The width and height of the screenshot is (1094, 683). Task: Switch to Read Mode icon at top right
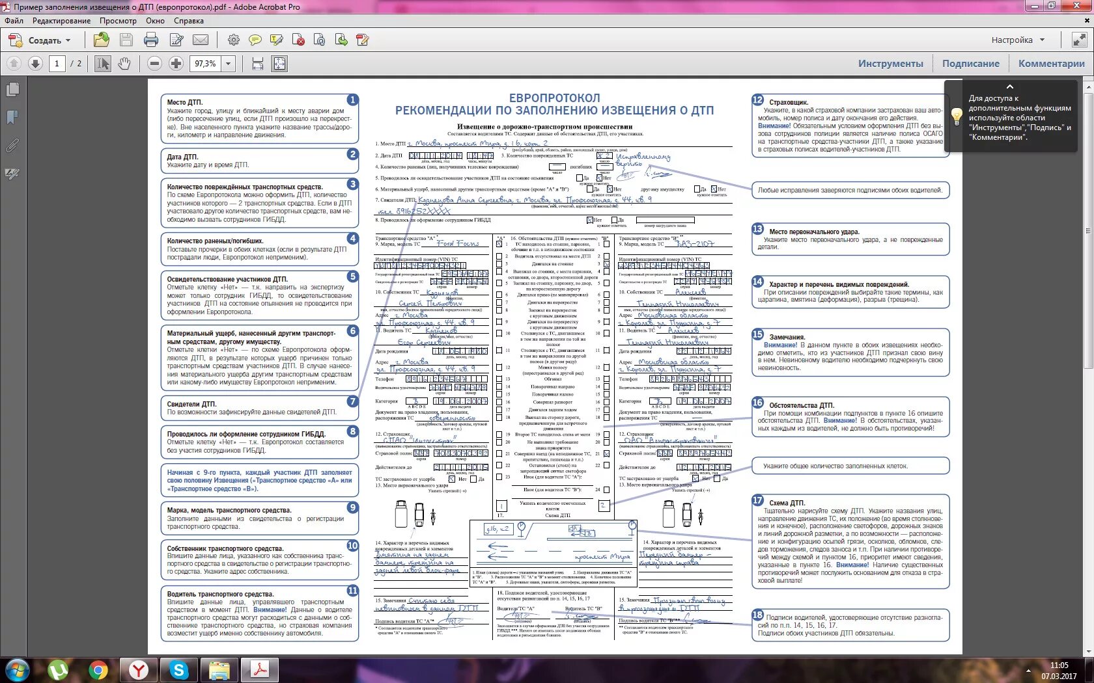coord(1079,40)
